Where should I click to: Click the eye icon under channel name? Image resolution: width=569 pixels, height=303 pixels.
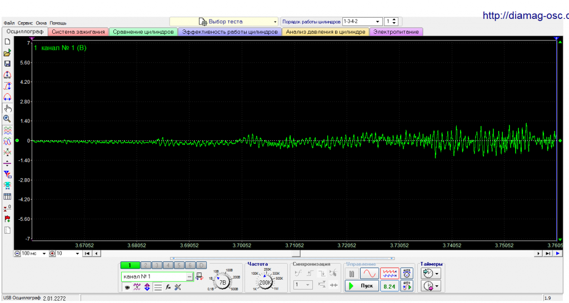pyautogui.click(x=127, y=287)
